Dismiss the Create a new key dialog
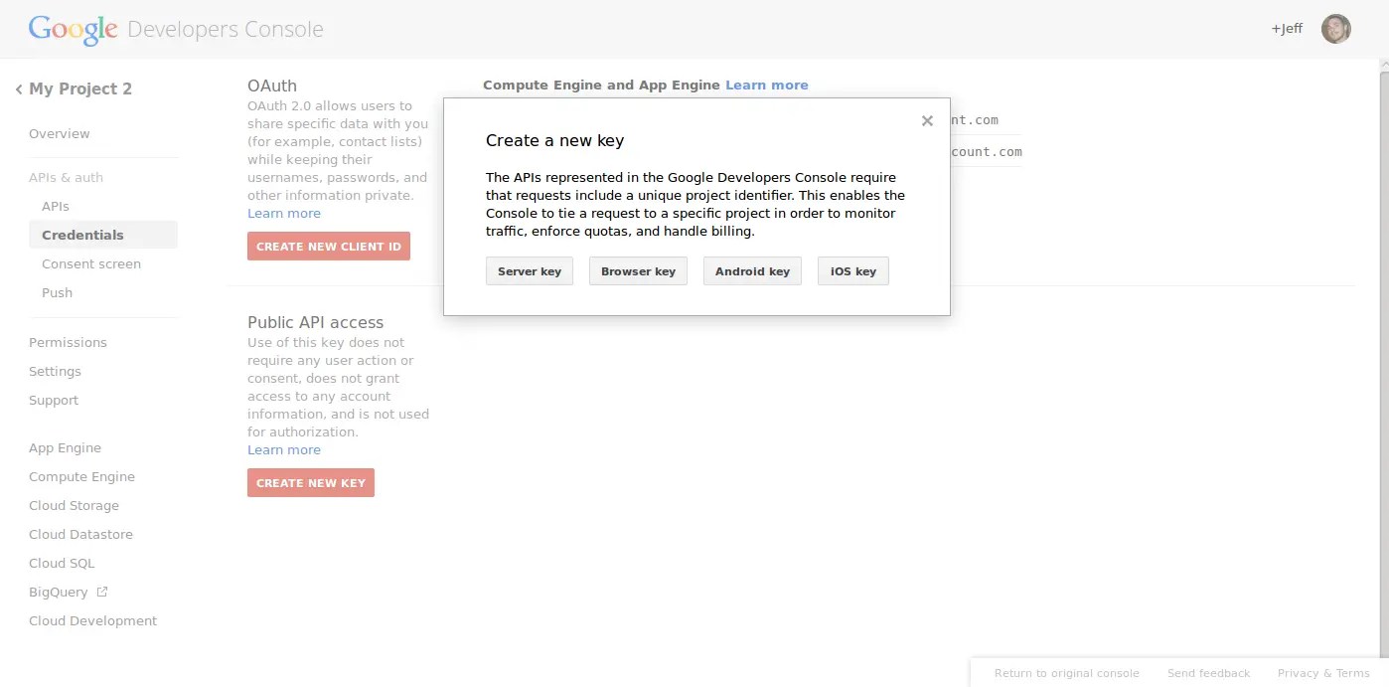Screen dimensions: 1389x687 click(926, 120)
